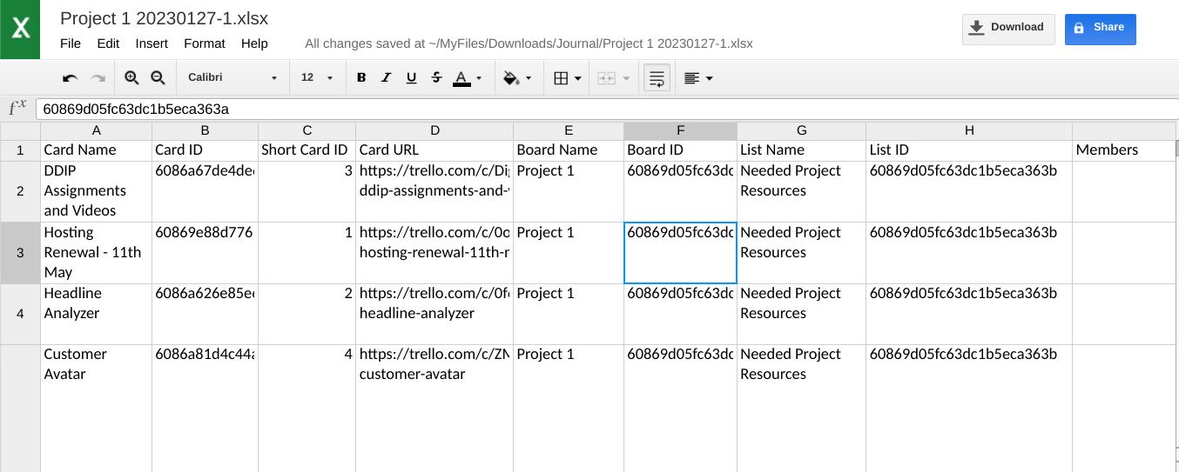Download the spreadsheet file
The width and height of the screenshot is (1179, 472).
point(1008,28)
